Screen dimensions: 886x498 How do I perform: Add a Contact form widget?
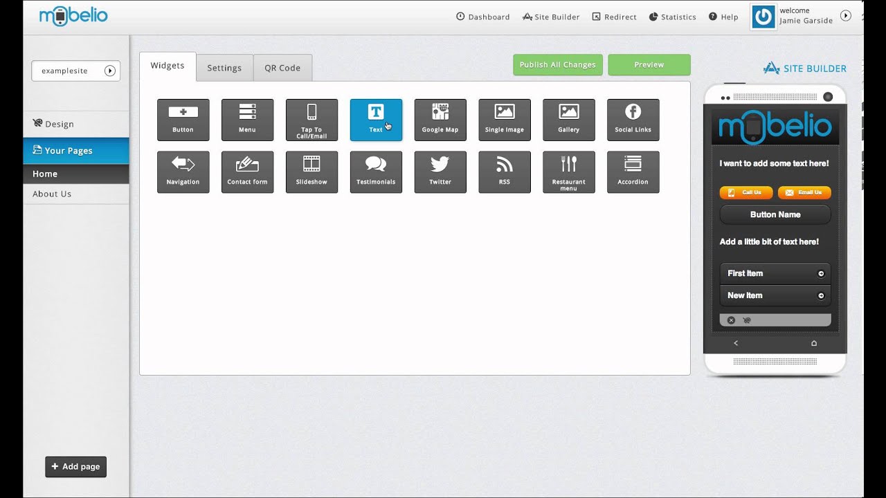(x=247, y=172)
